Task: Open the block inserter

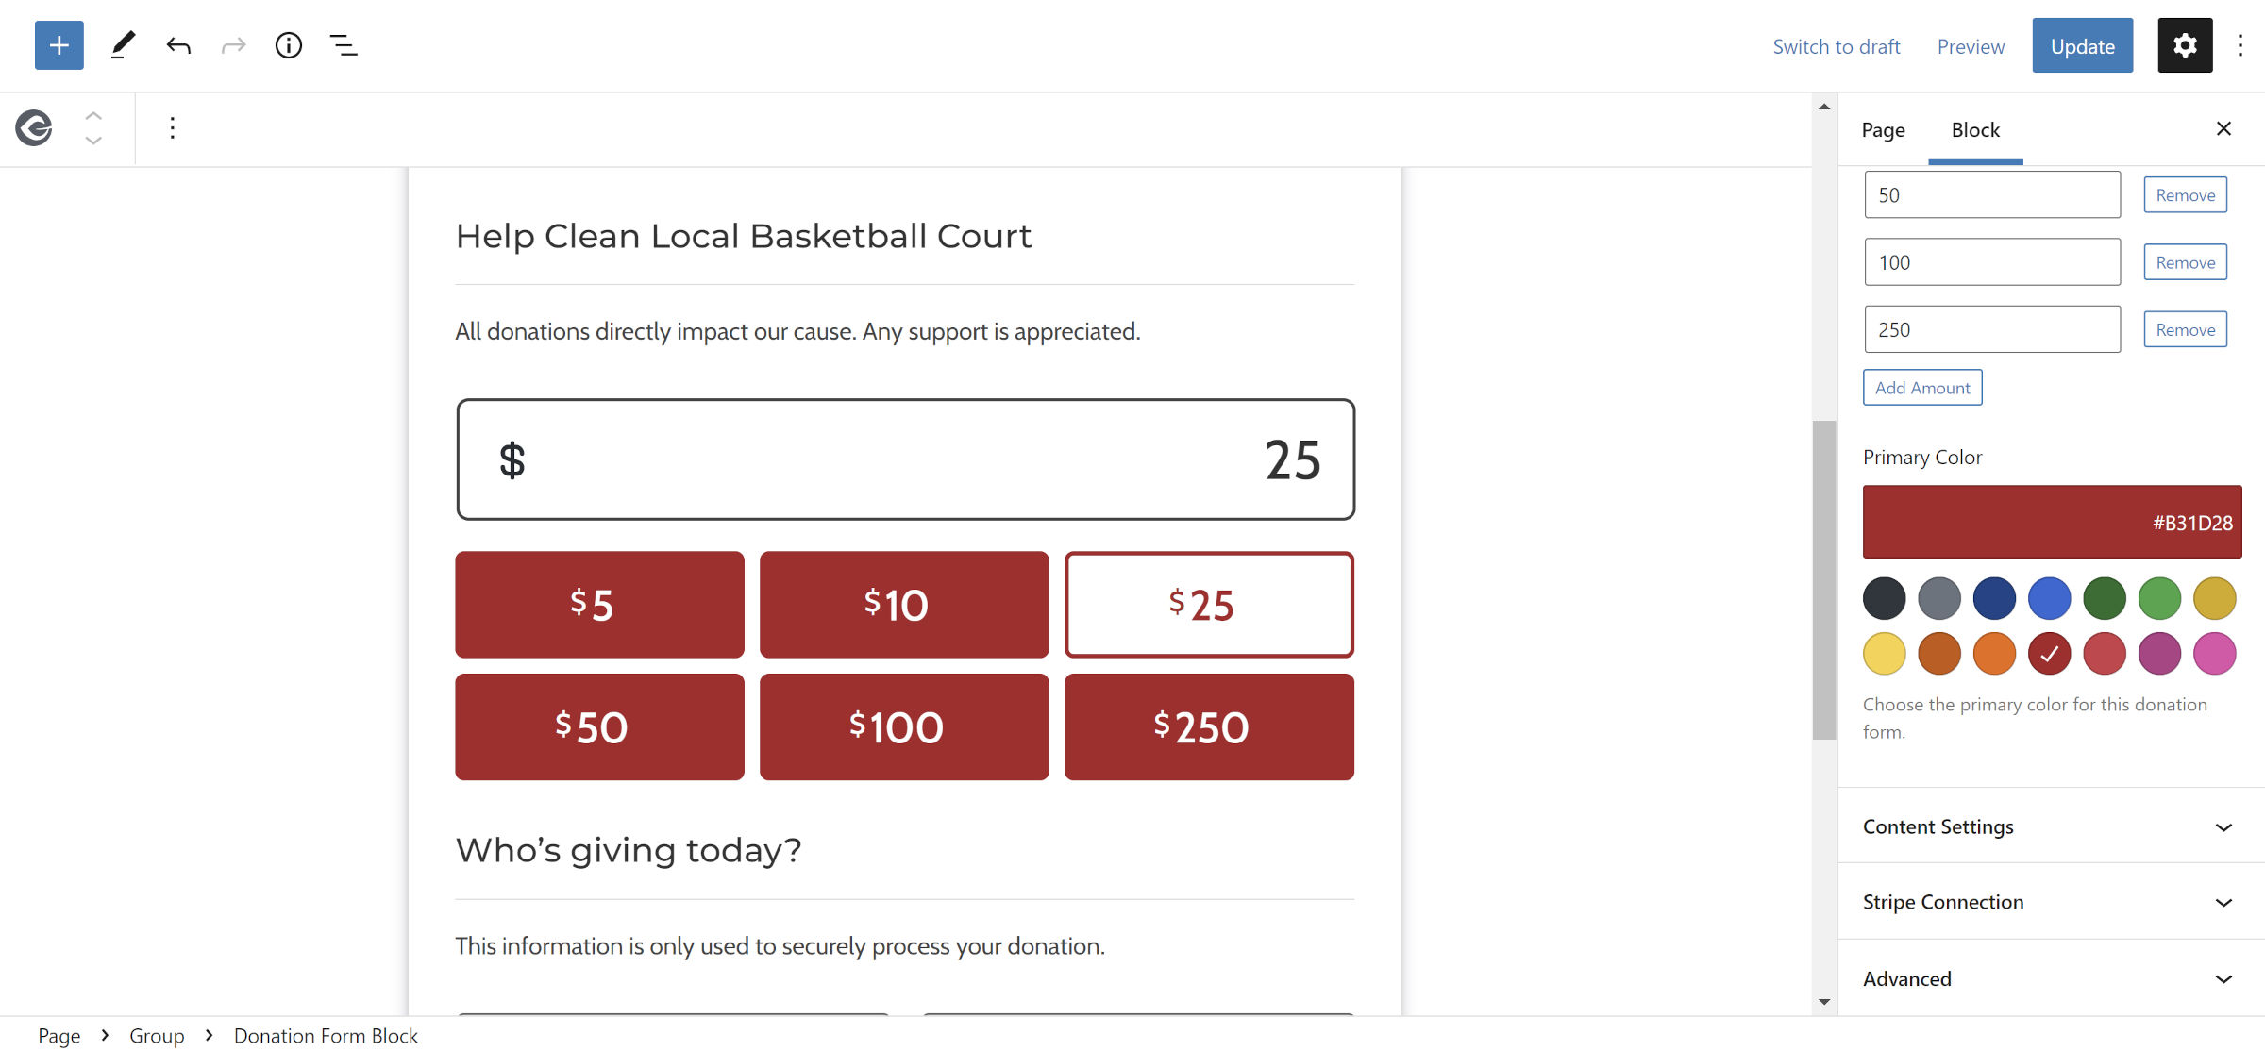Action: (x=59, y=45)
